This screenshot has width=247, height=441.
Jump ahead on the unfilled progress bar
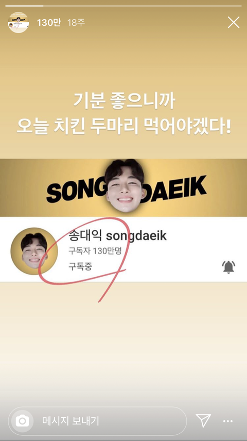pos(143,5)
